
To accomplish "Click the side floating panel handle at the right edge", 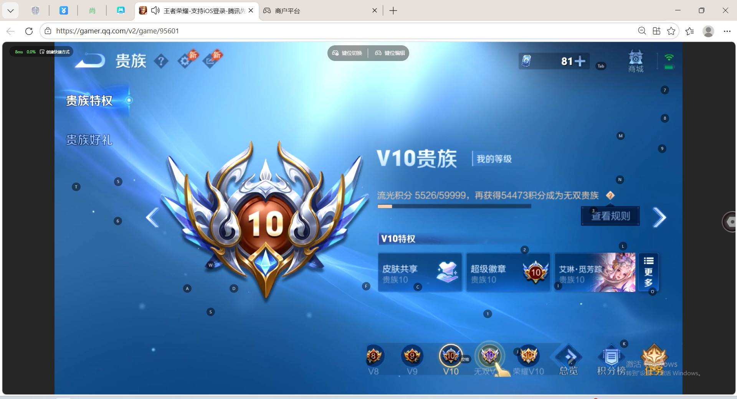I will click(x=729, y=222).
